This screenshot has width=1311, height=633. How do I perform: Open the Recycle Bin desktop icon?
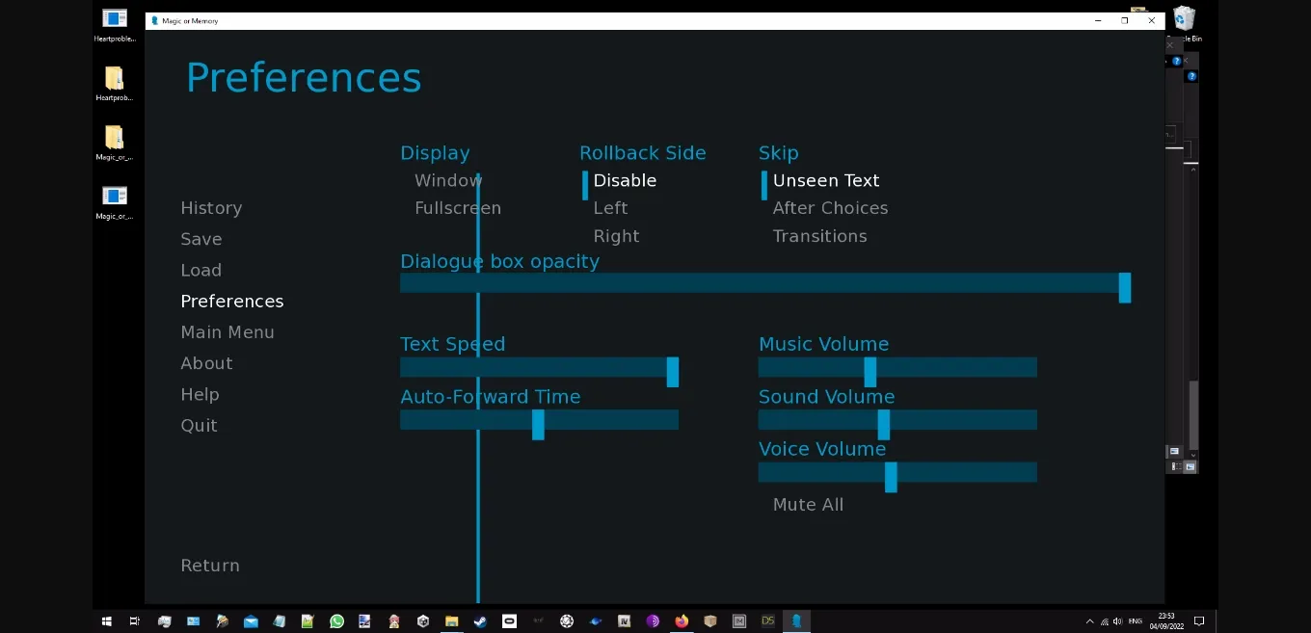1184,21
